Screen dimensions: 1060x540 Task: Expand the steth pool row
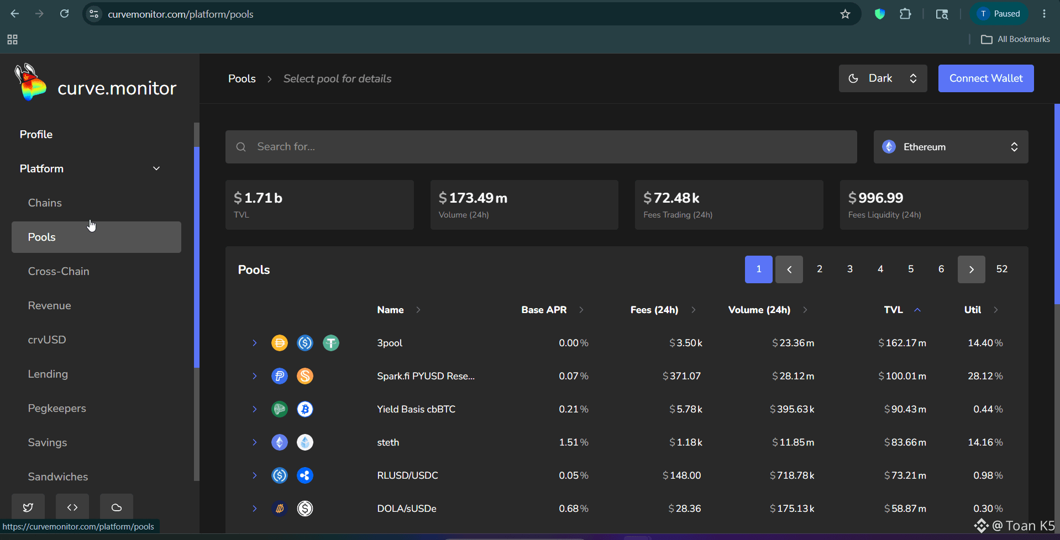pyautogui.click(x=255, y=442)
